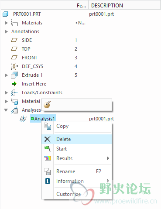
Task: Click the Extrude 1 feature icon
Action: [14, 75]
